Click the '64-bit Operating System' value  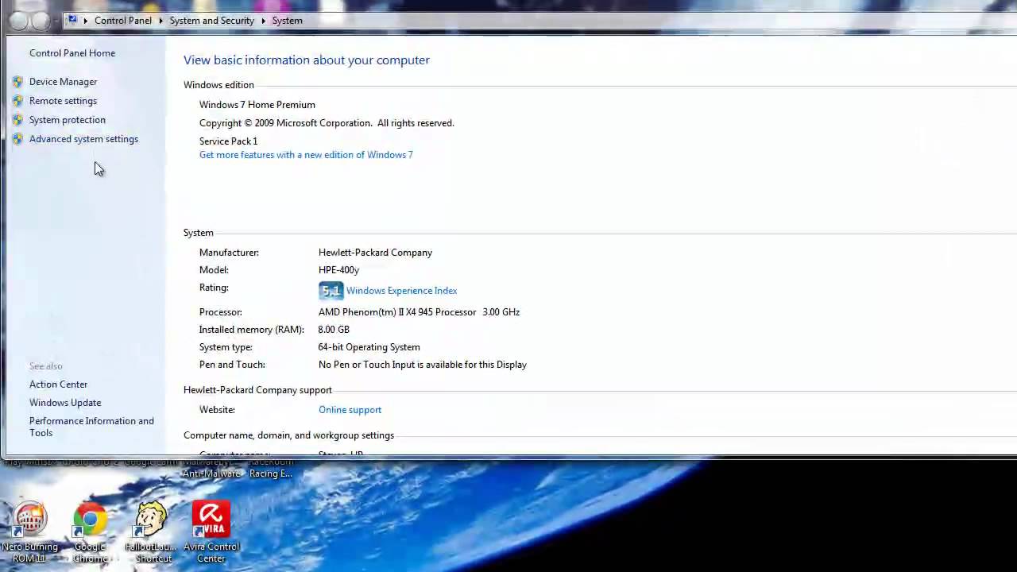[369, 347]
